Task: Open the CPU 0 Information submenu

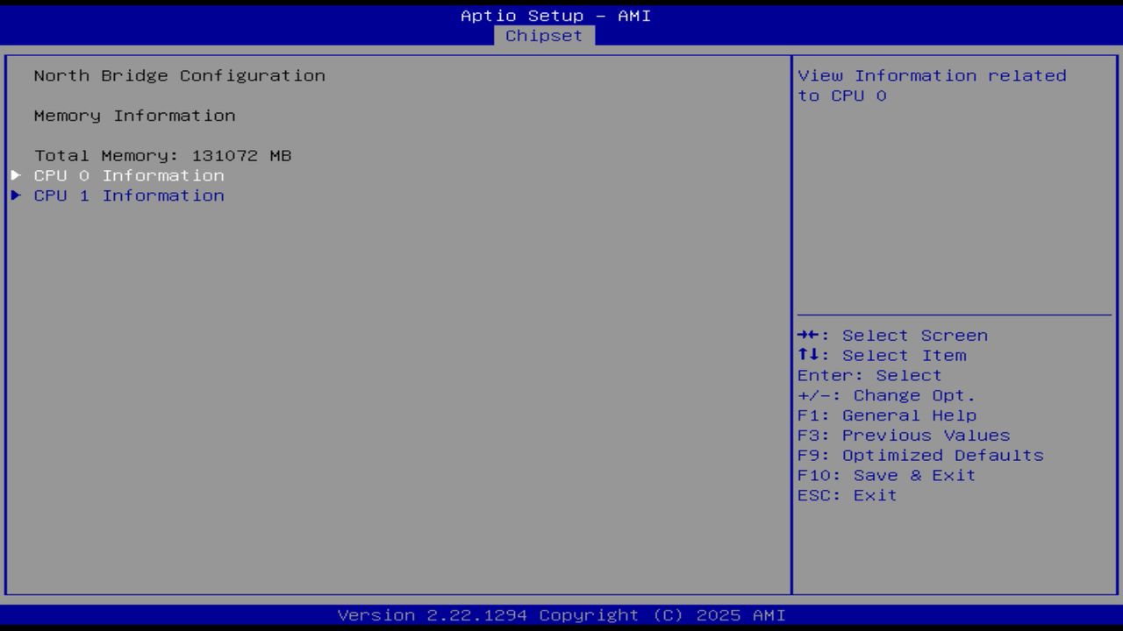Action: coord(128,175)
